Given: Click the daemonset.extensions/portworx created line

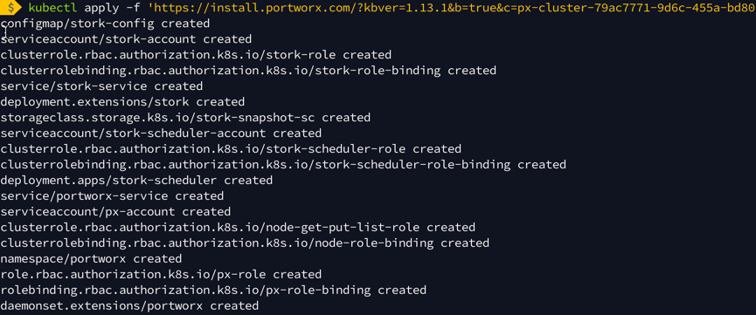Looking at the screenshot, I should click(x=129, y=306).
